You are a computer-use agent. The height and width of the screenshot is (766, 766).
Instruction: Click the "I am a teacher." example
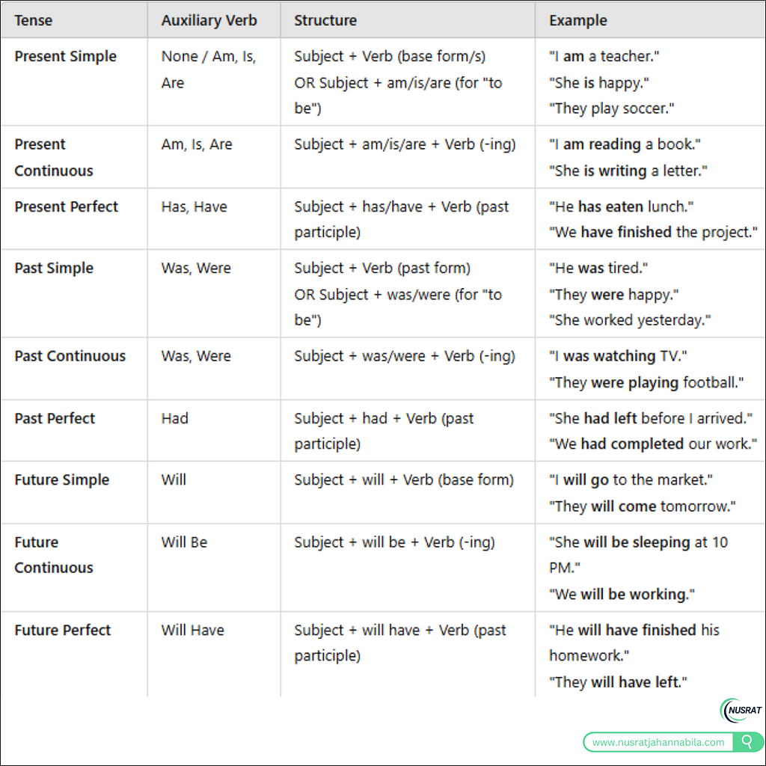(604, 56)
